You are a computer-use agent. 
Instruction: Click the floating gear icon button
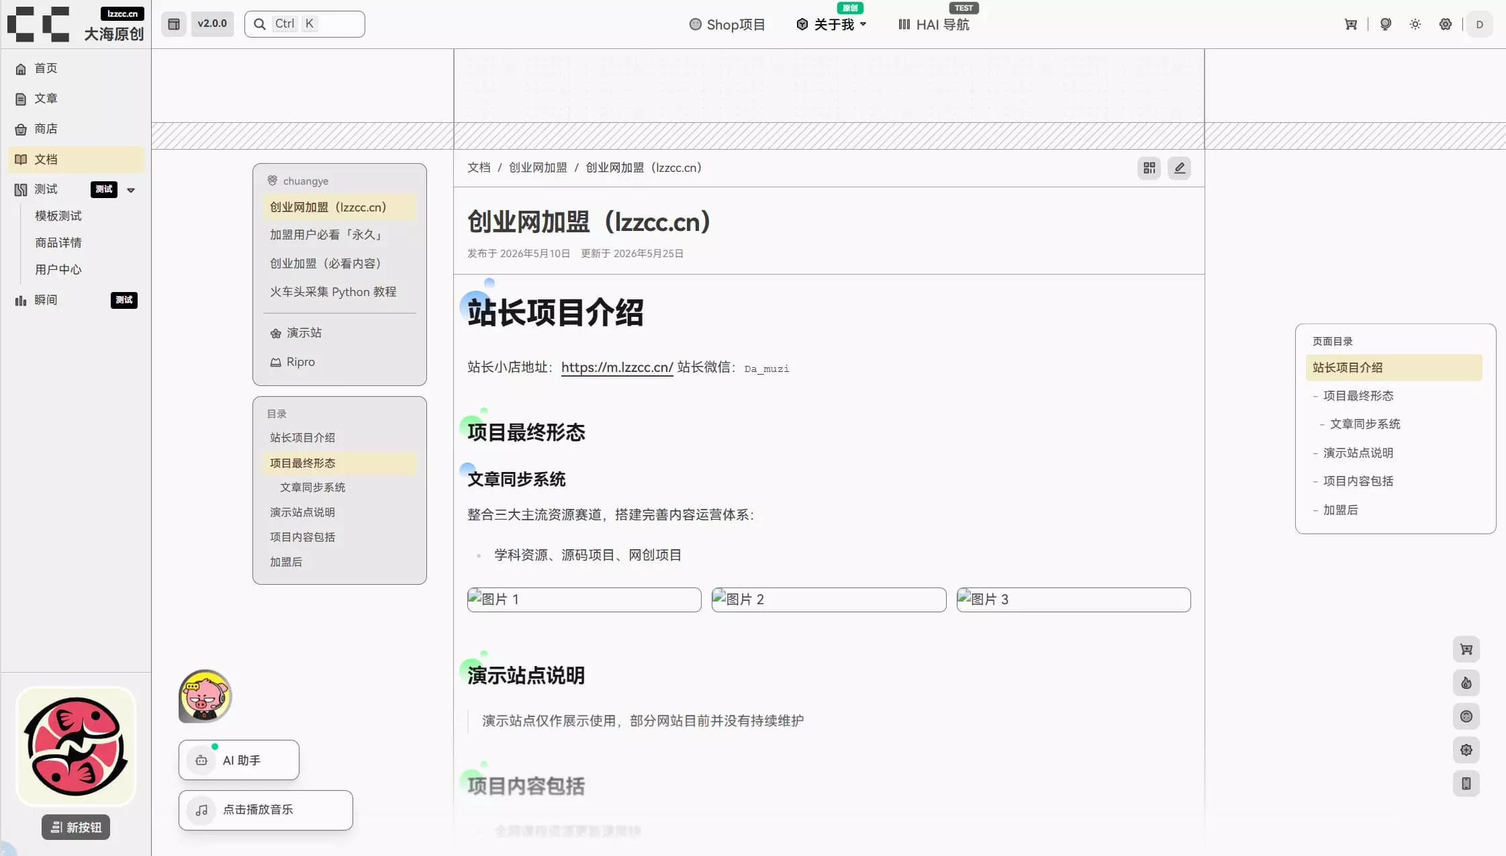[1466, 750]
